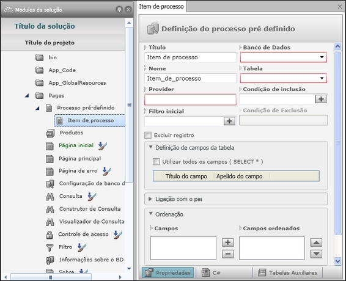Image resolution: width=346 pixels, height=281 pixels.
Task: Click scroll-up arrow in properties panel
Action: click(x=337, y=46)
